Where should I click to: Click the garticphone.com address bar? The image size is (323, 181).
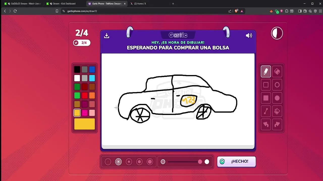[x=144, y=11]
